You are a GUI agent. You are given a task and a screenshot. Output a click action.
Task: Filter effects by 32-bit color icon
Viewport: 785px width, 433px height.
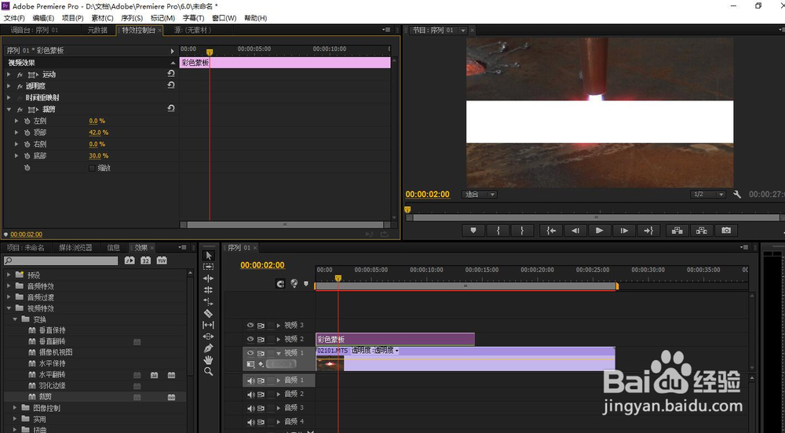click(x=146, y=260)
